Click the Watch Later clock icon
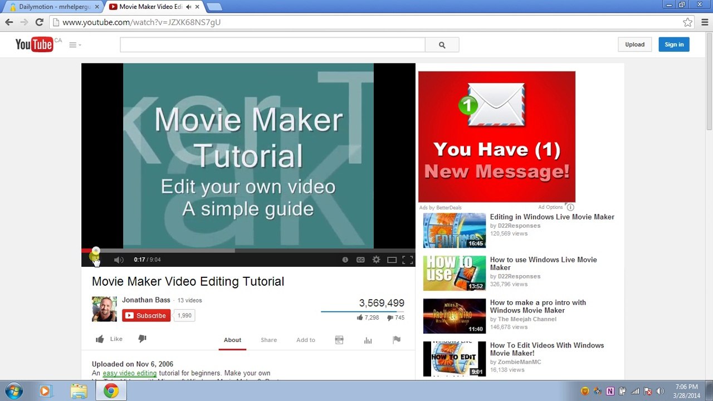The width and height of the screenshot is (713, 401). point(345,260)
